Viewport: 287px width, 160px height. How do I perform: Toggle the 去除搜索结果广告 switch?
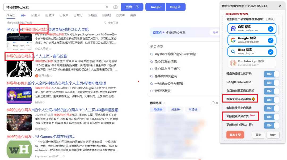click(x=271, y=117)
